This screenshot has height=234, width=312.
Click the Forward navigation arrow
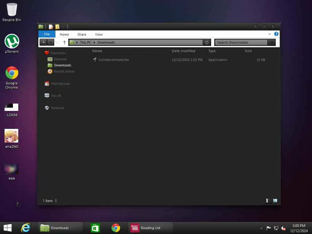click(51, 42)
